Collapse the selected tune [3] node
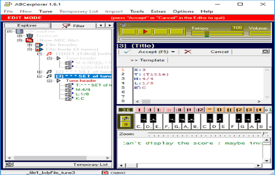Viewport: 275px width, 175px height. [39, 76]
